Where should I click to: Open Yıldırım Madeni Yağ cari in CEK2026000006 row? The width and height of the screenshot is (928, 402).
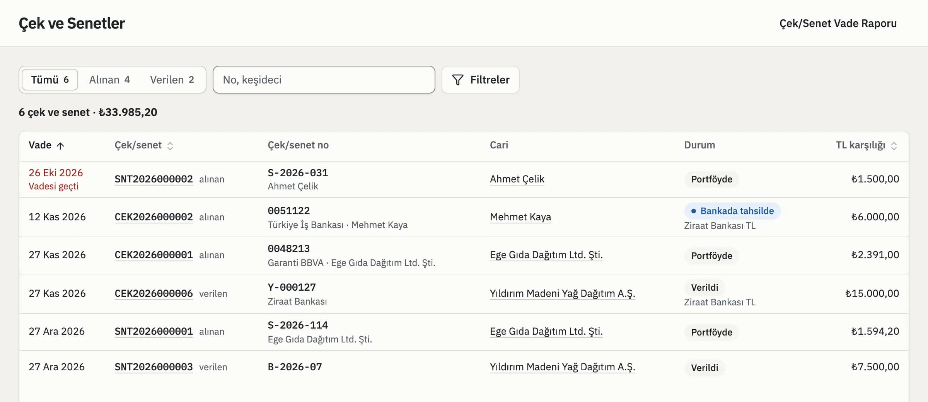562,293
